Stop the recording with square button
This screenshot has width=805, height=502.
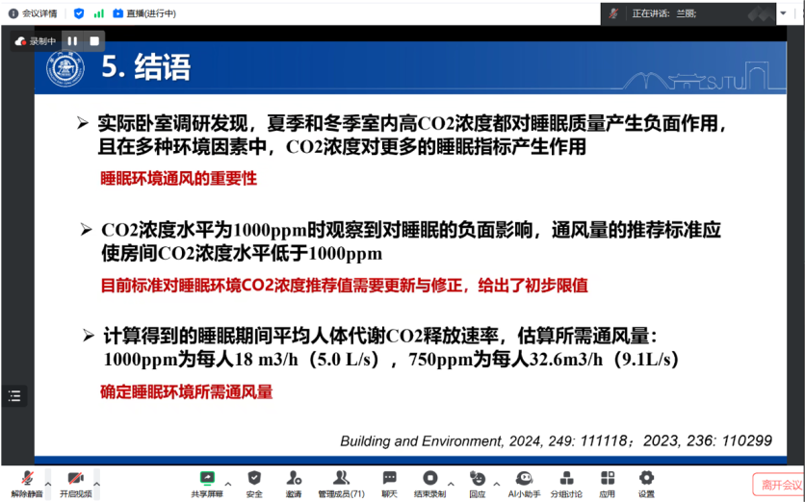(x=94, y=41)
